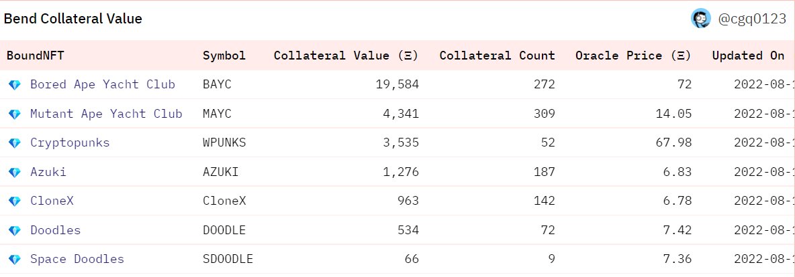This screenshot has width=795, height=277.
Task: Click the diamond icon beside Mutant Ape Yacht Club
Action: click(15, 114)
